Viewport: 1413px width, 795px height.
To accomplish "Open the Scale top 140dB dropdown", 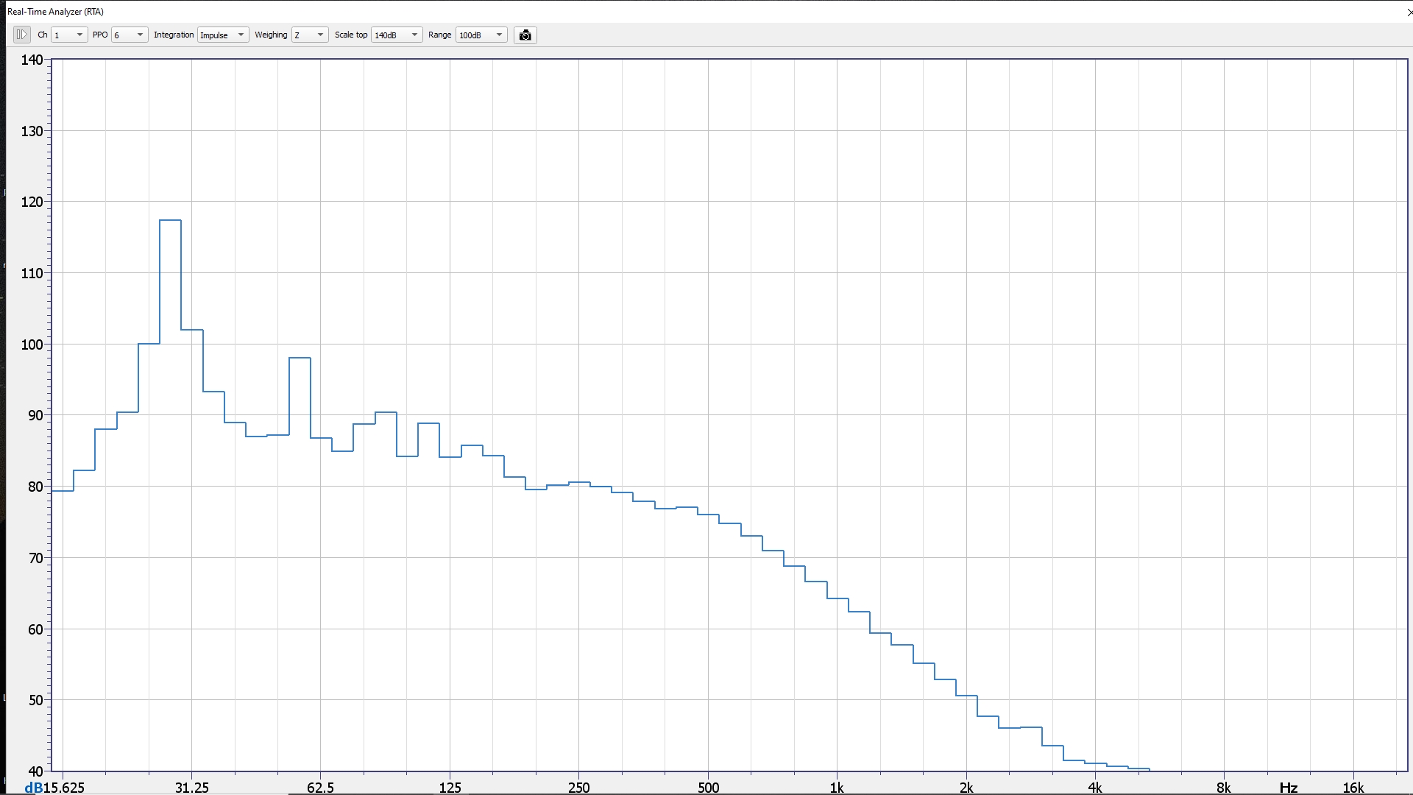I will 397,35.
